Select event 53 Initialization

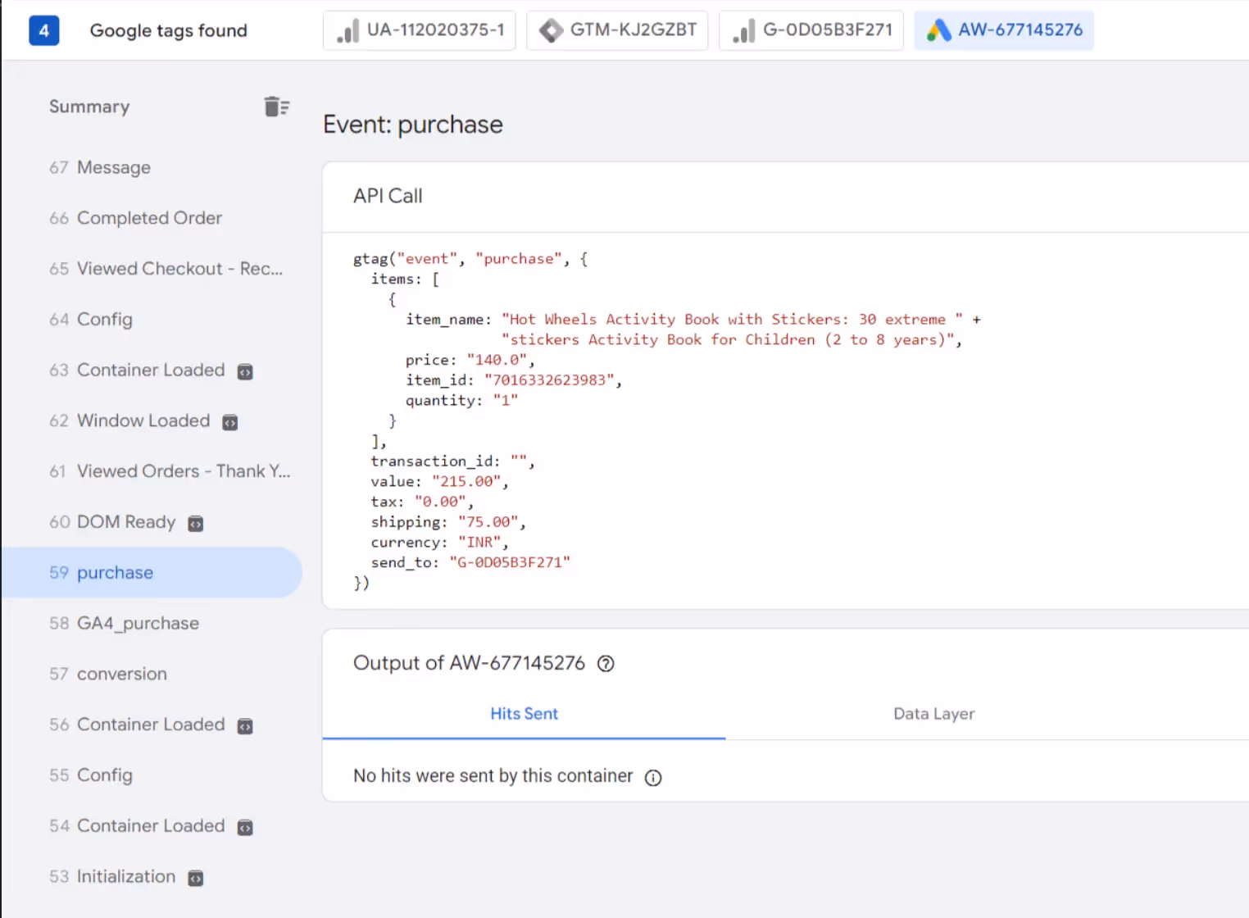[x=152, y=877]
